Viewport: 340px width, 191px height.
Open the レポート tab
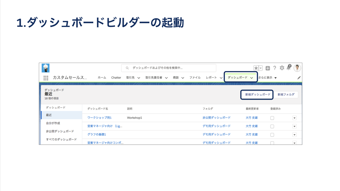[211, 77]
